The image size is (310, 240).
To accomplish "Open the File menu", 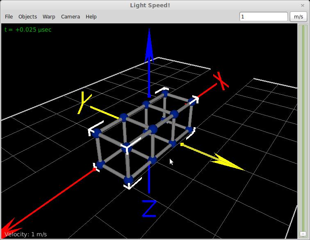I will coord(9,16).
